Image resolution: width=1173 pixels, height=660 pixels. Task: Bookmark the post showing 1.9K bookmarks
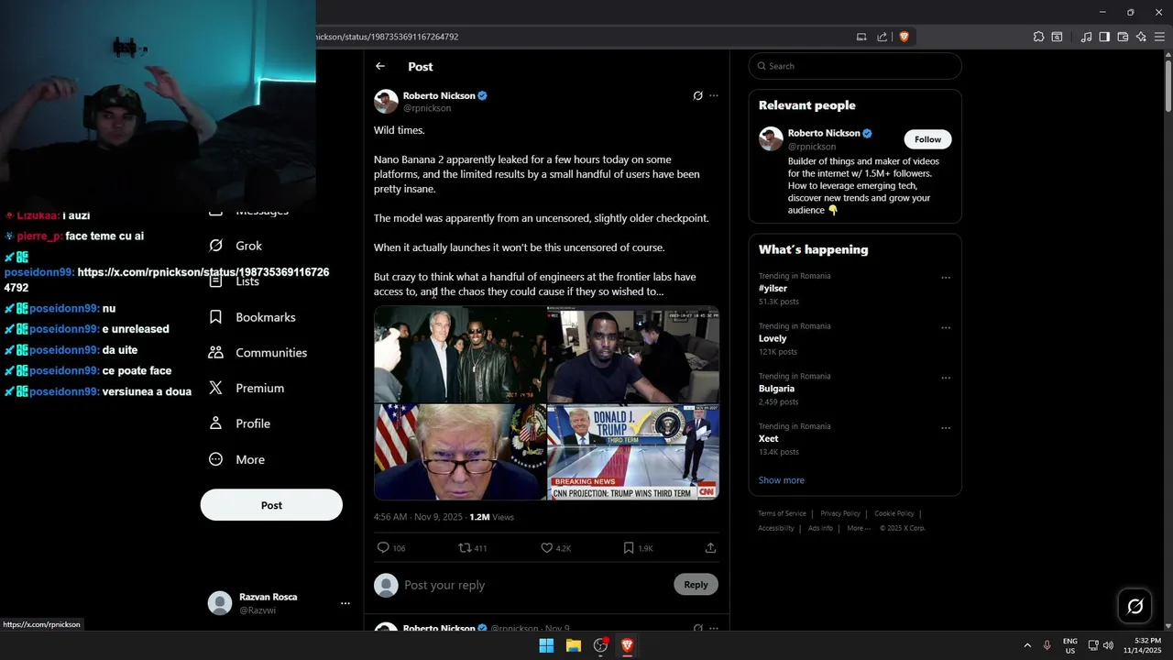[x=638, y=548]
